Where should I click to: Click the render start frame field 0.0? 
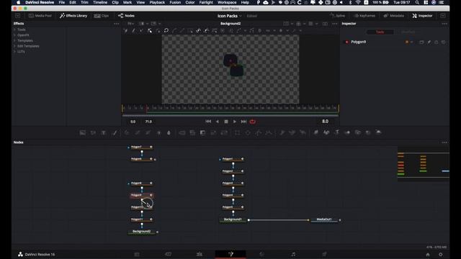[133, 122]
